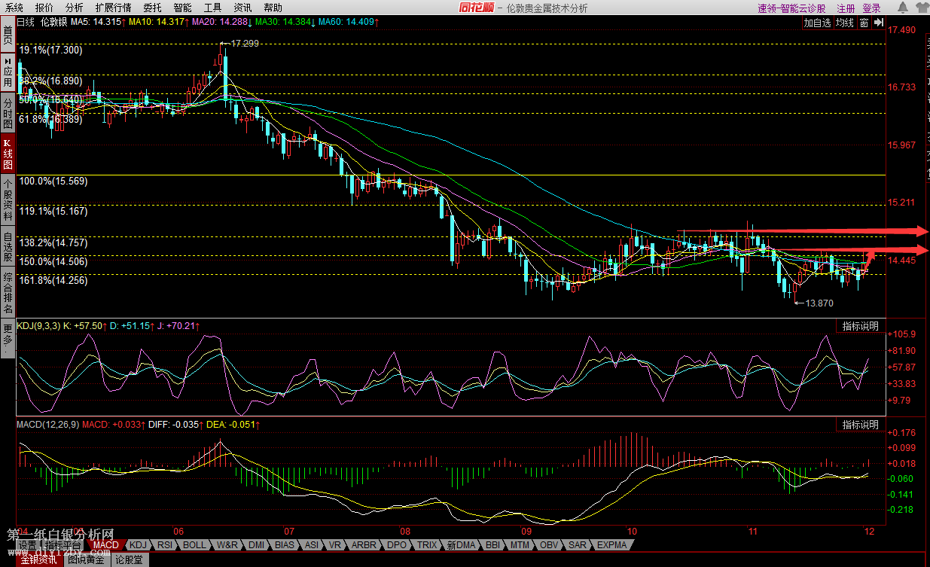Toggle 加自选 add to watchlist
The image size is (930, 567).
(817, 23)
